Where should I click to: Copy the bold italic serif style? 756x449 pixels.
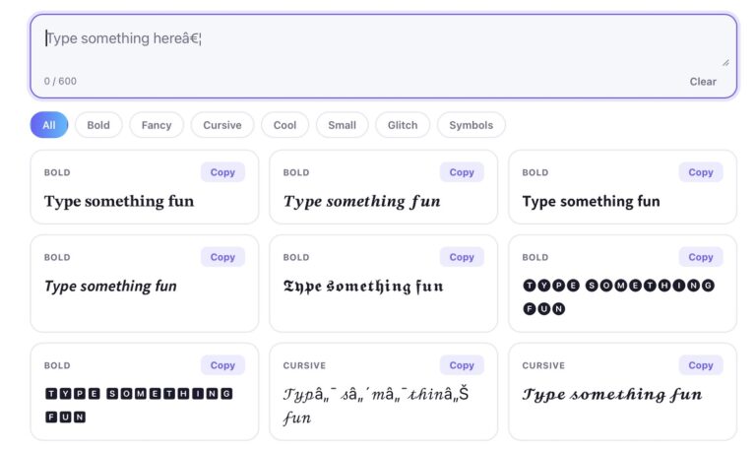[x=462, y=172]
